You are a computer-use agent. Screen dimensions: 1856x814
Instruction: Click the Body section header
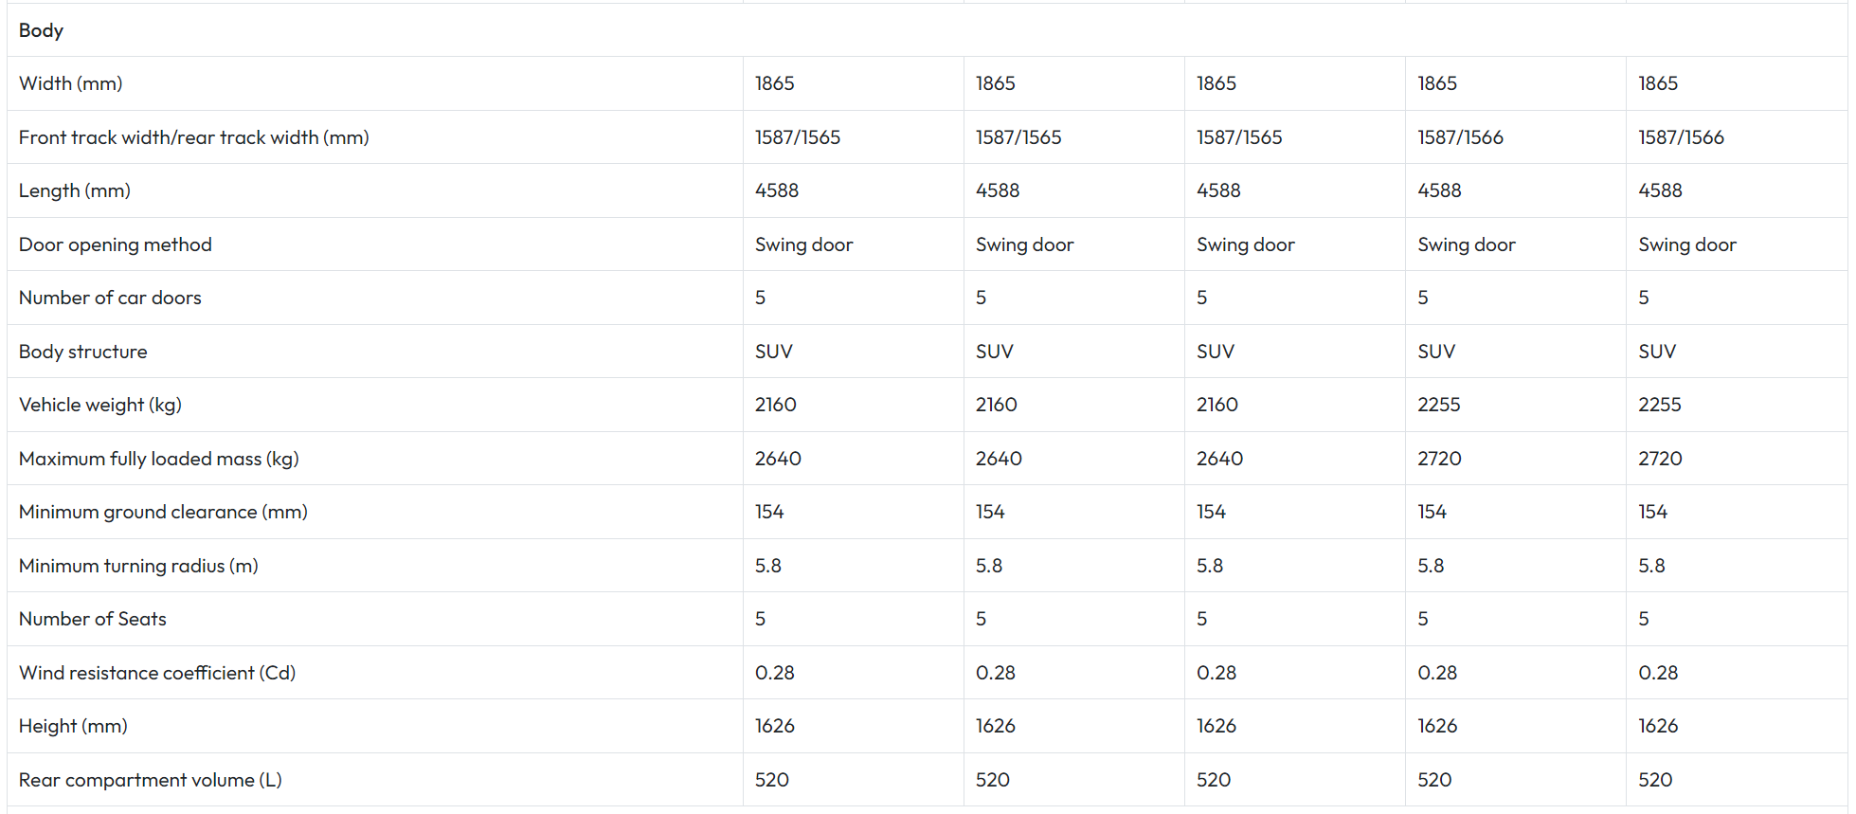(x=41, y=30)
